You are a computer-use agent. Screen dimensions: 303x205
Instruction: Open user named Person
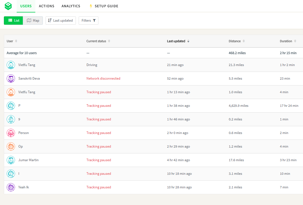pos(24,133)
